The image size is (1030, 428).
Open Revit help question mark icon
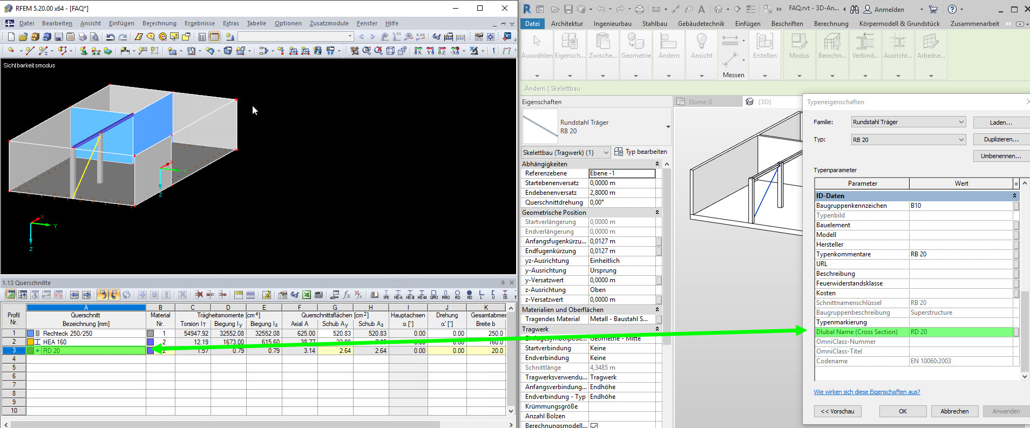[x=952, y=9]
